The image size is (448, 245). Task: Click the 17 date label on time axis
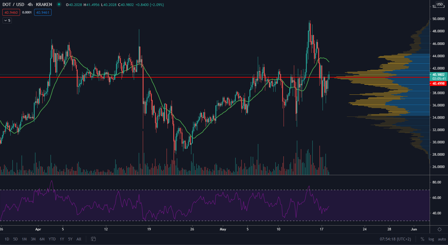322,229
